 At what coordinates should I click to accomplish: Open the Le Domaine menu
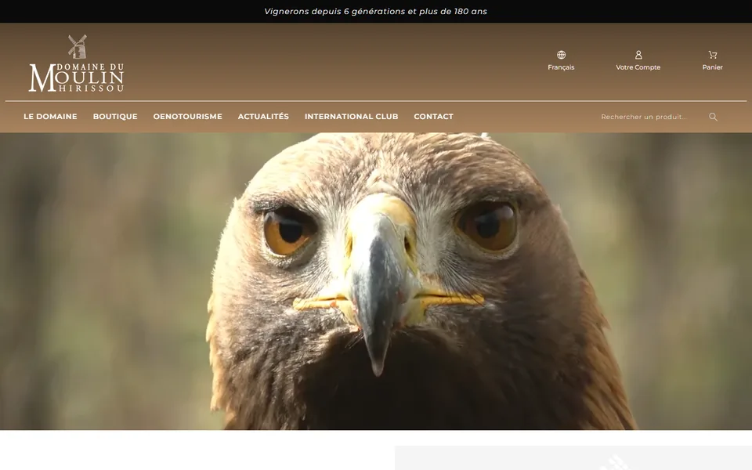click(x=50, y=117)
